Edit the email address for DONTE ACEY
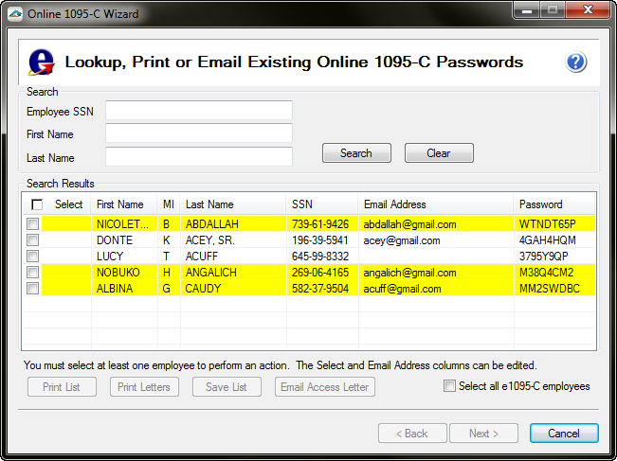The height and width of the screenshot is (461, 617). pyautogui.click(x=435, y=240)
